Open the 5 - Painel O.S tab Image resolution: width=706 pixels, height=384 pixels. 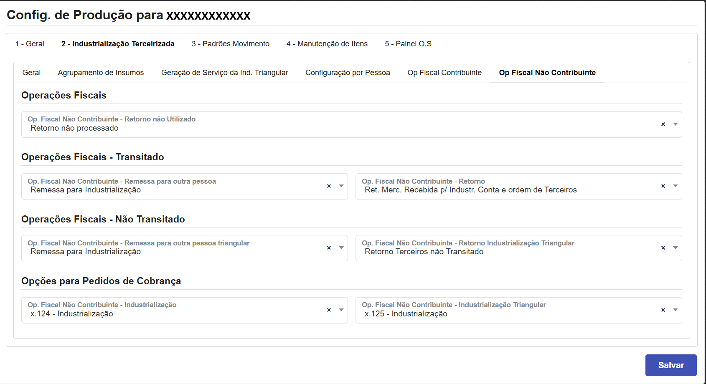pyautogui.click(x=408, y=44)
